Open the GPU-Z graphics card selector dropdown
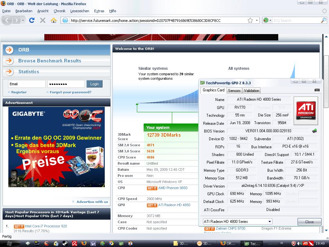Viewport: 329px width, 247px height. (270, 222)
